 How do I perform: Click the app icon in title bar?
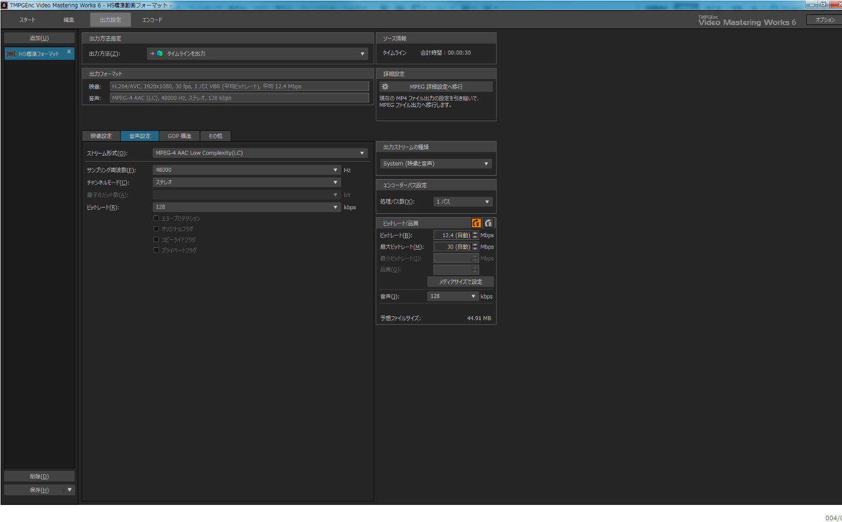tap(4, 5)
